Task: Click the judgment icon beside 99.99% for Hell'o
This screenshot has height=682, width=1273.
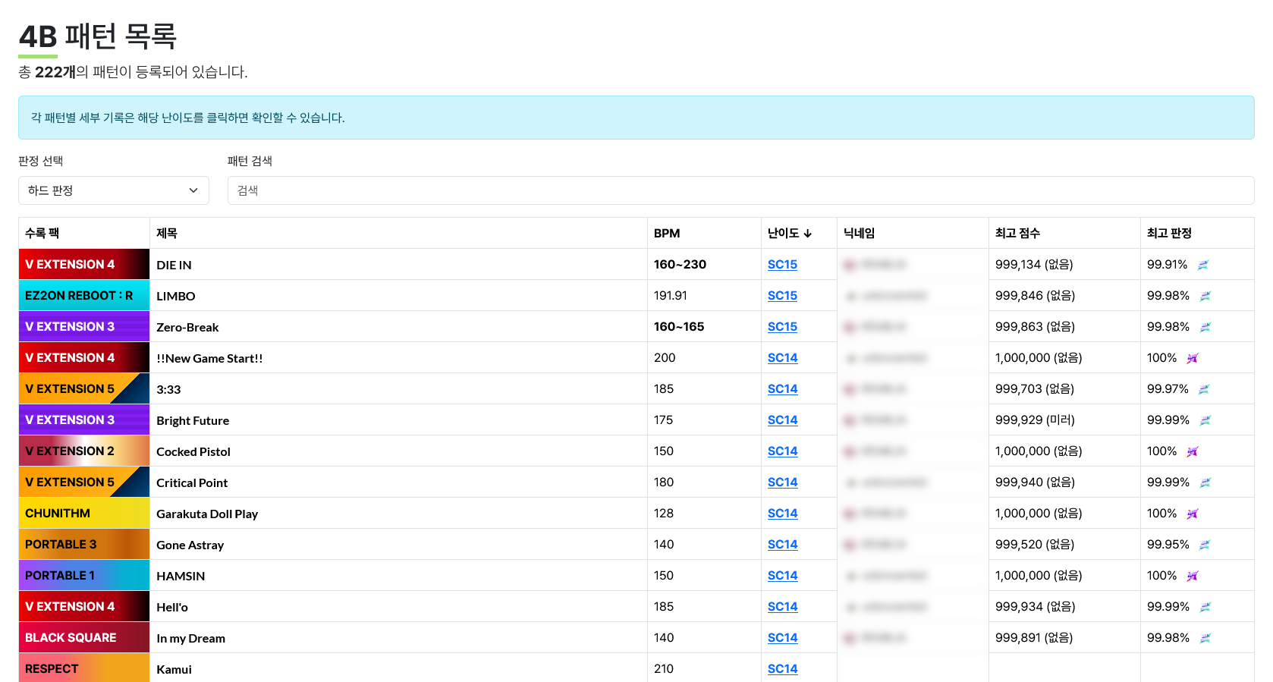Action: pyautogui.click(x=1205, y=607)
